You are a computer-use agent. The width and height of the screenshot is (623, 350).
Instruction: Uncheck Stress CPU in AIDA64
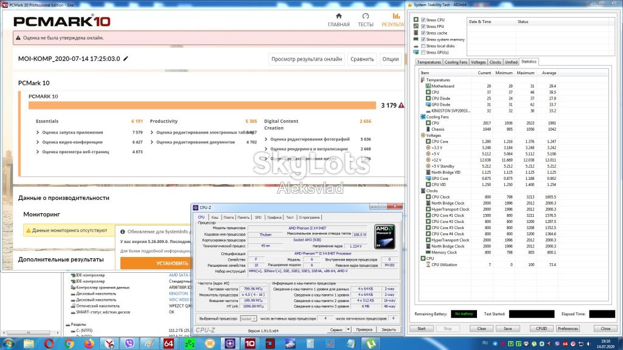[423, 20]
